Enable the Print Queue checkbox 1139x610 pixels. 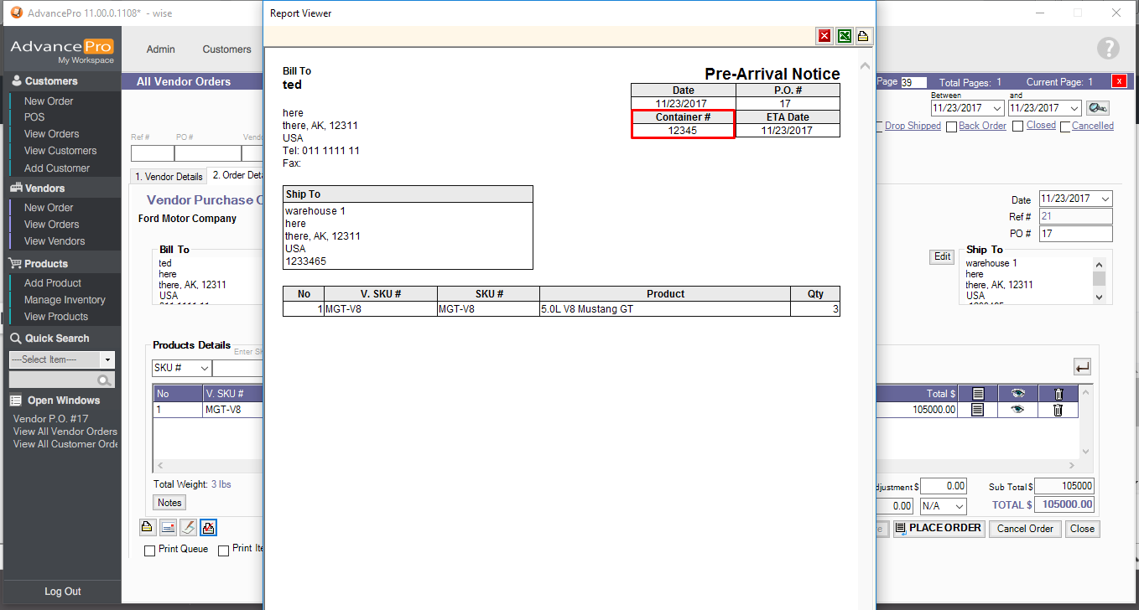150,551
